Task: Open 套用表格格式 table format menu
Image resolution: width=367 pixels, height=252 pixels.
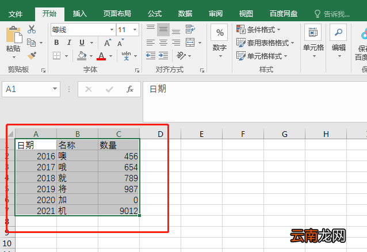Action: click(x=265, y=43)
